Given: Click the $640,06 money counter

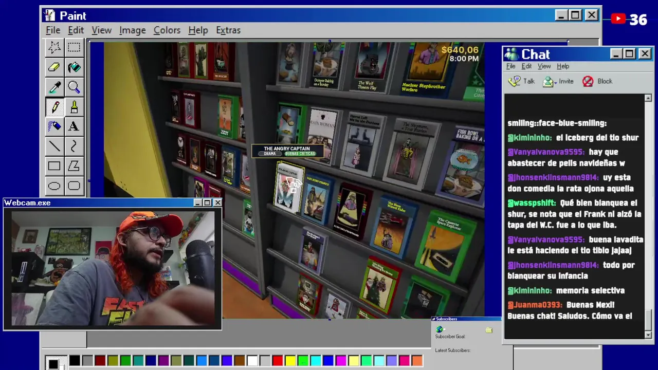Looking at the screenshot, I should point(460,50).
